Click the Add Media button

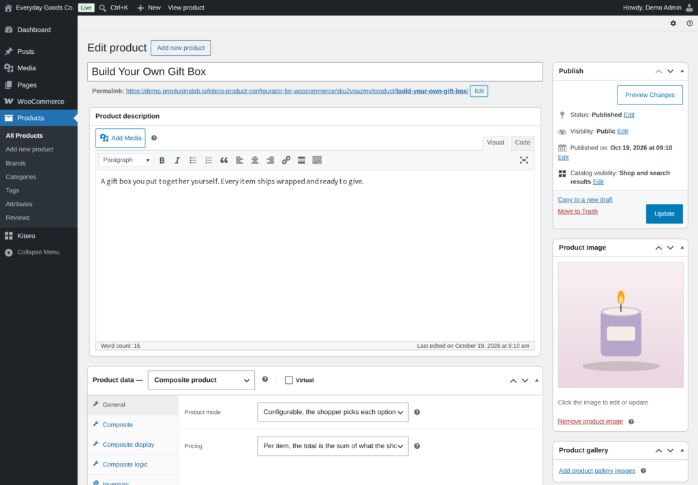click(x=121, y=138)
